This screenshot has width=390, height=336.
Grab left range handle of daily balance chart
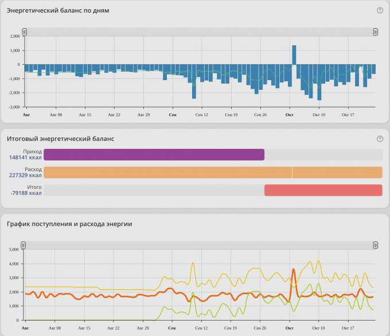point(24,32)
